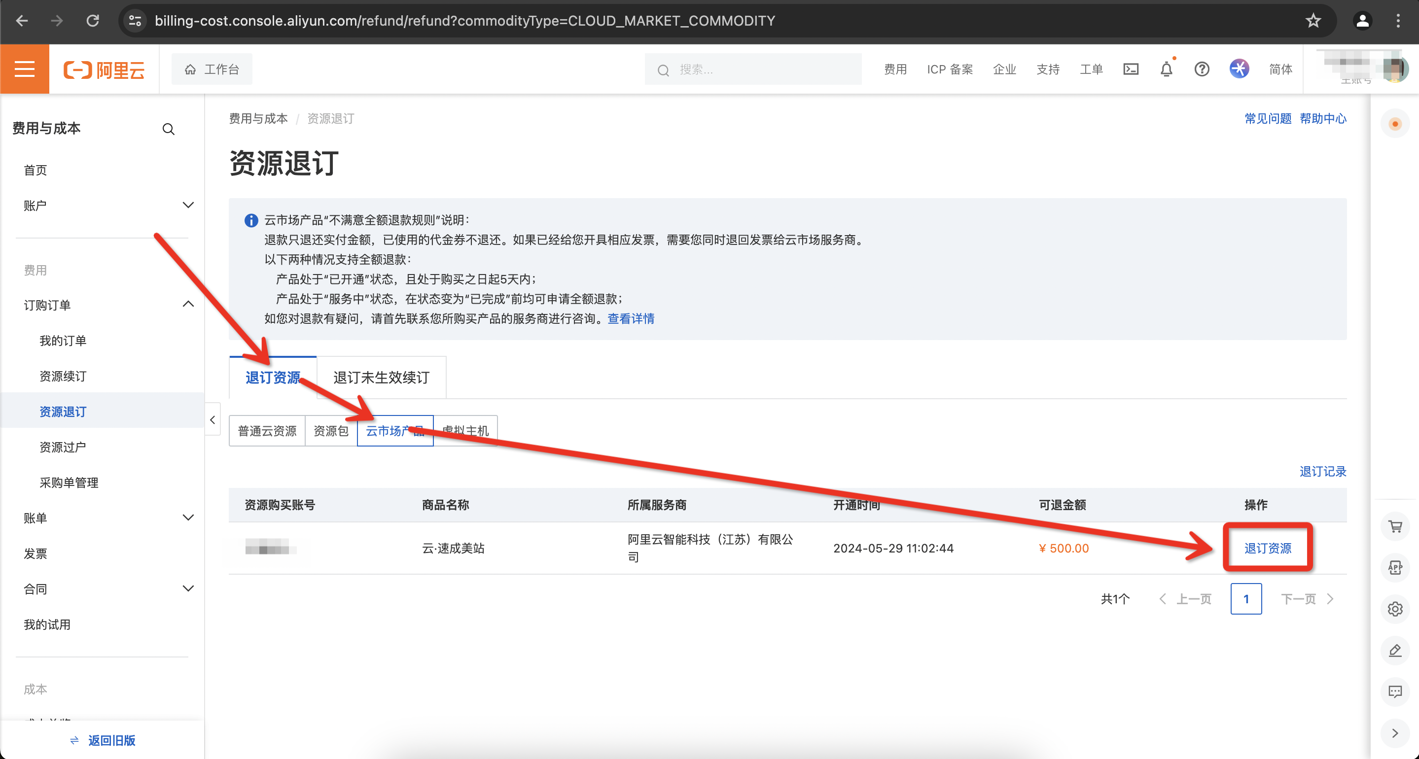Reload the current page
This screenshot has width=1419, height=759.
pyautogui.click(x=93, y=21)
